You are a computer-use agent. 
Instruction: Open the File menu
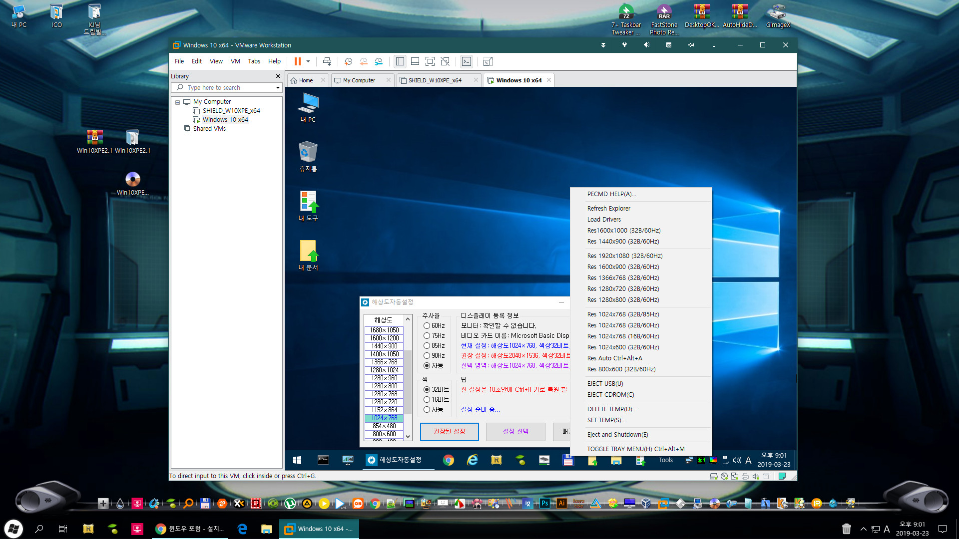(x=179, y=61)
